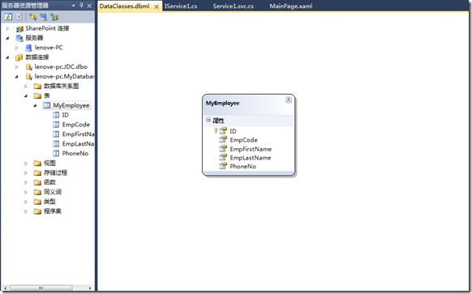Click the EmpFirstName column icon in tree
Screen dimensions: 472x294
pos(56,134)
